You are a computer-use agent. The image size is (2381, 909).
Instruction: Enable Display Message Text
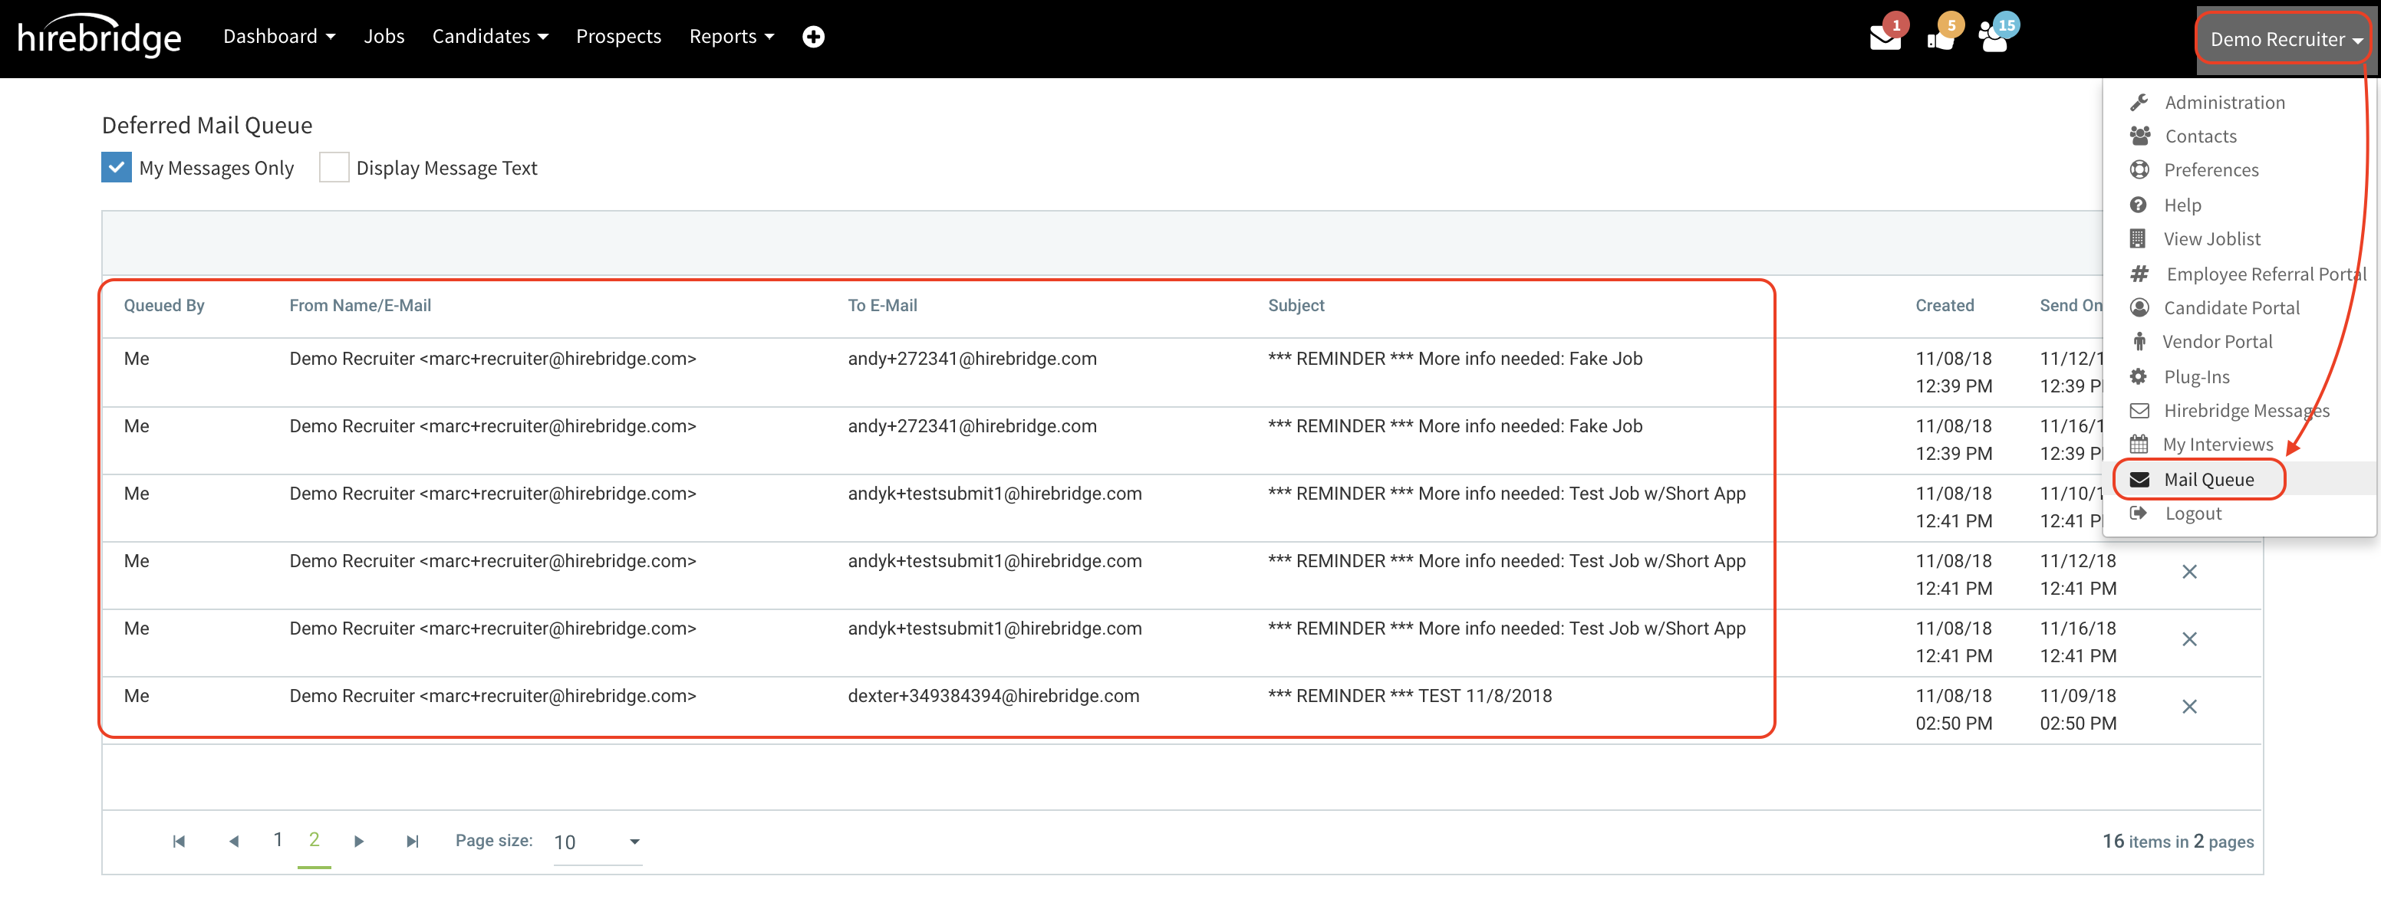pos(334,167)
